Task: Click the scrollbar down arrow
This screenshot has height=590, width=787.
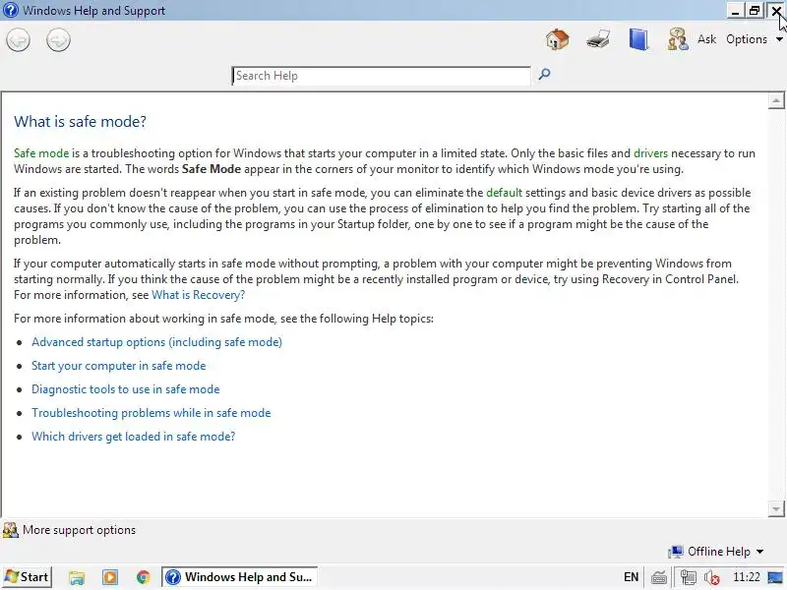Action: pos(776,508)
